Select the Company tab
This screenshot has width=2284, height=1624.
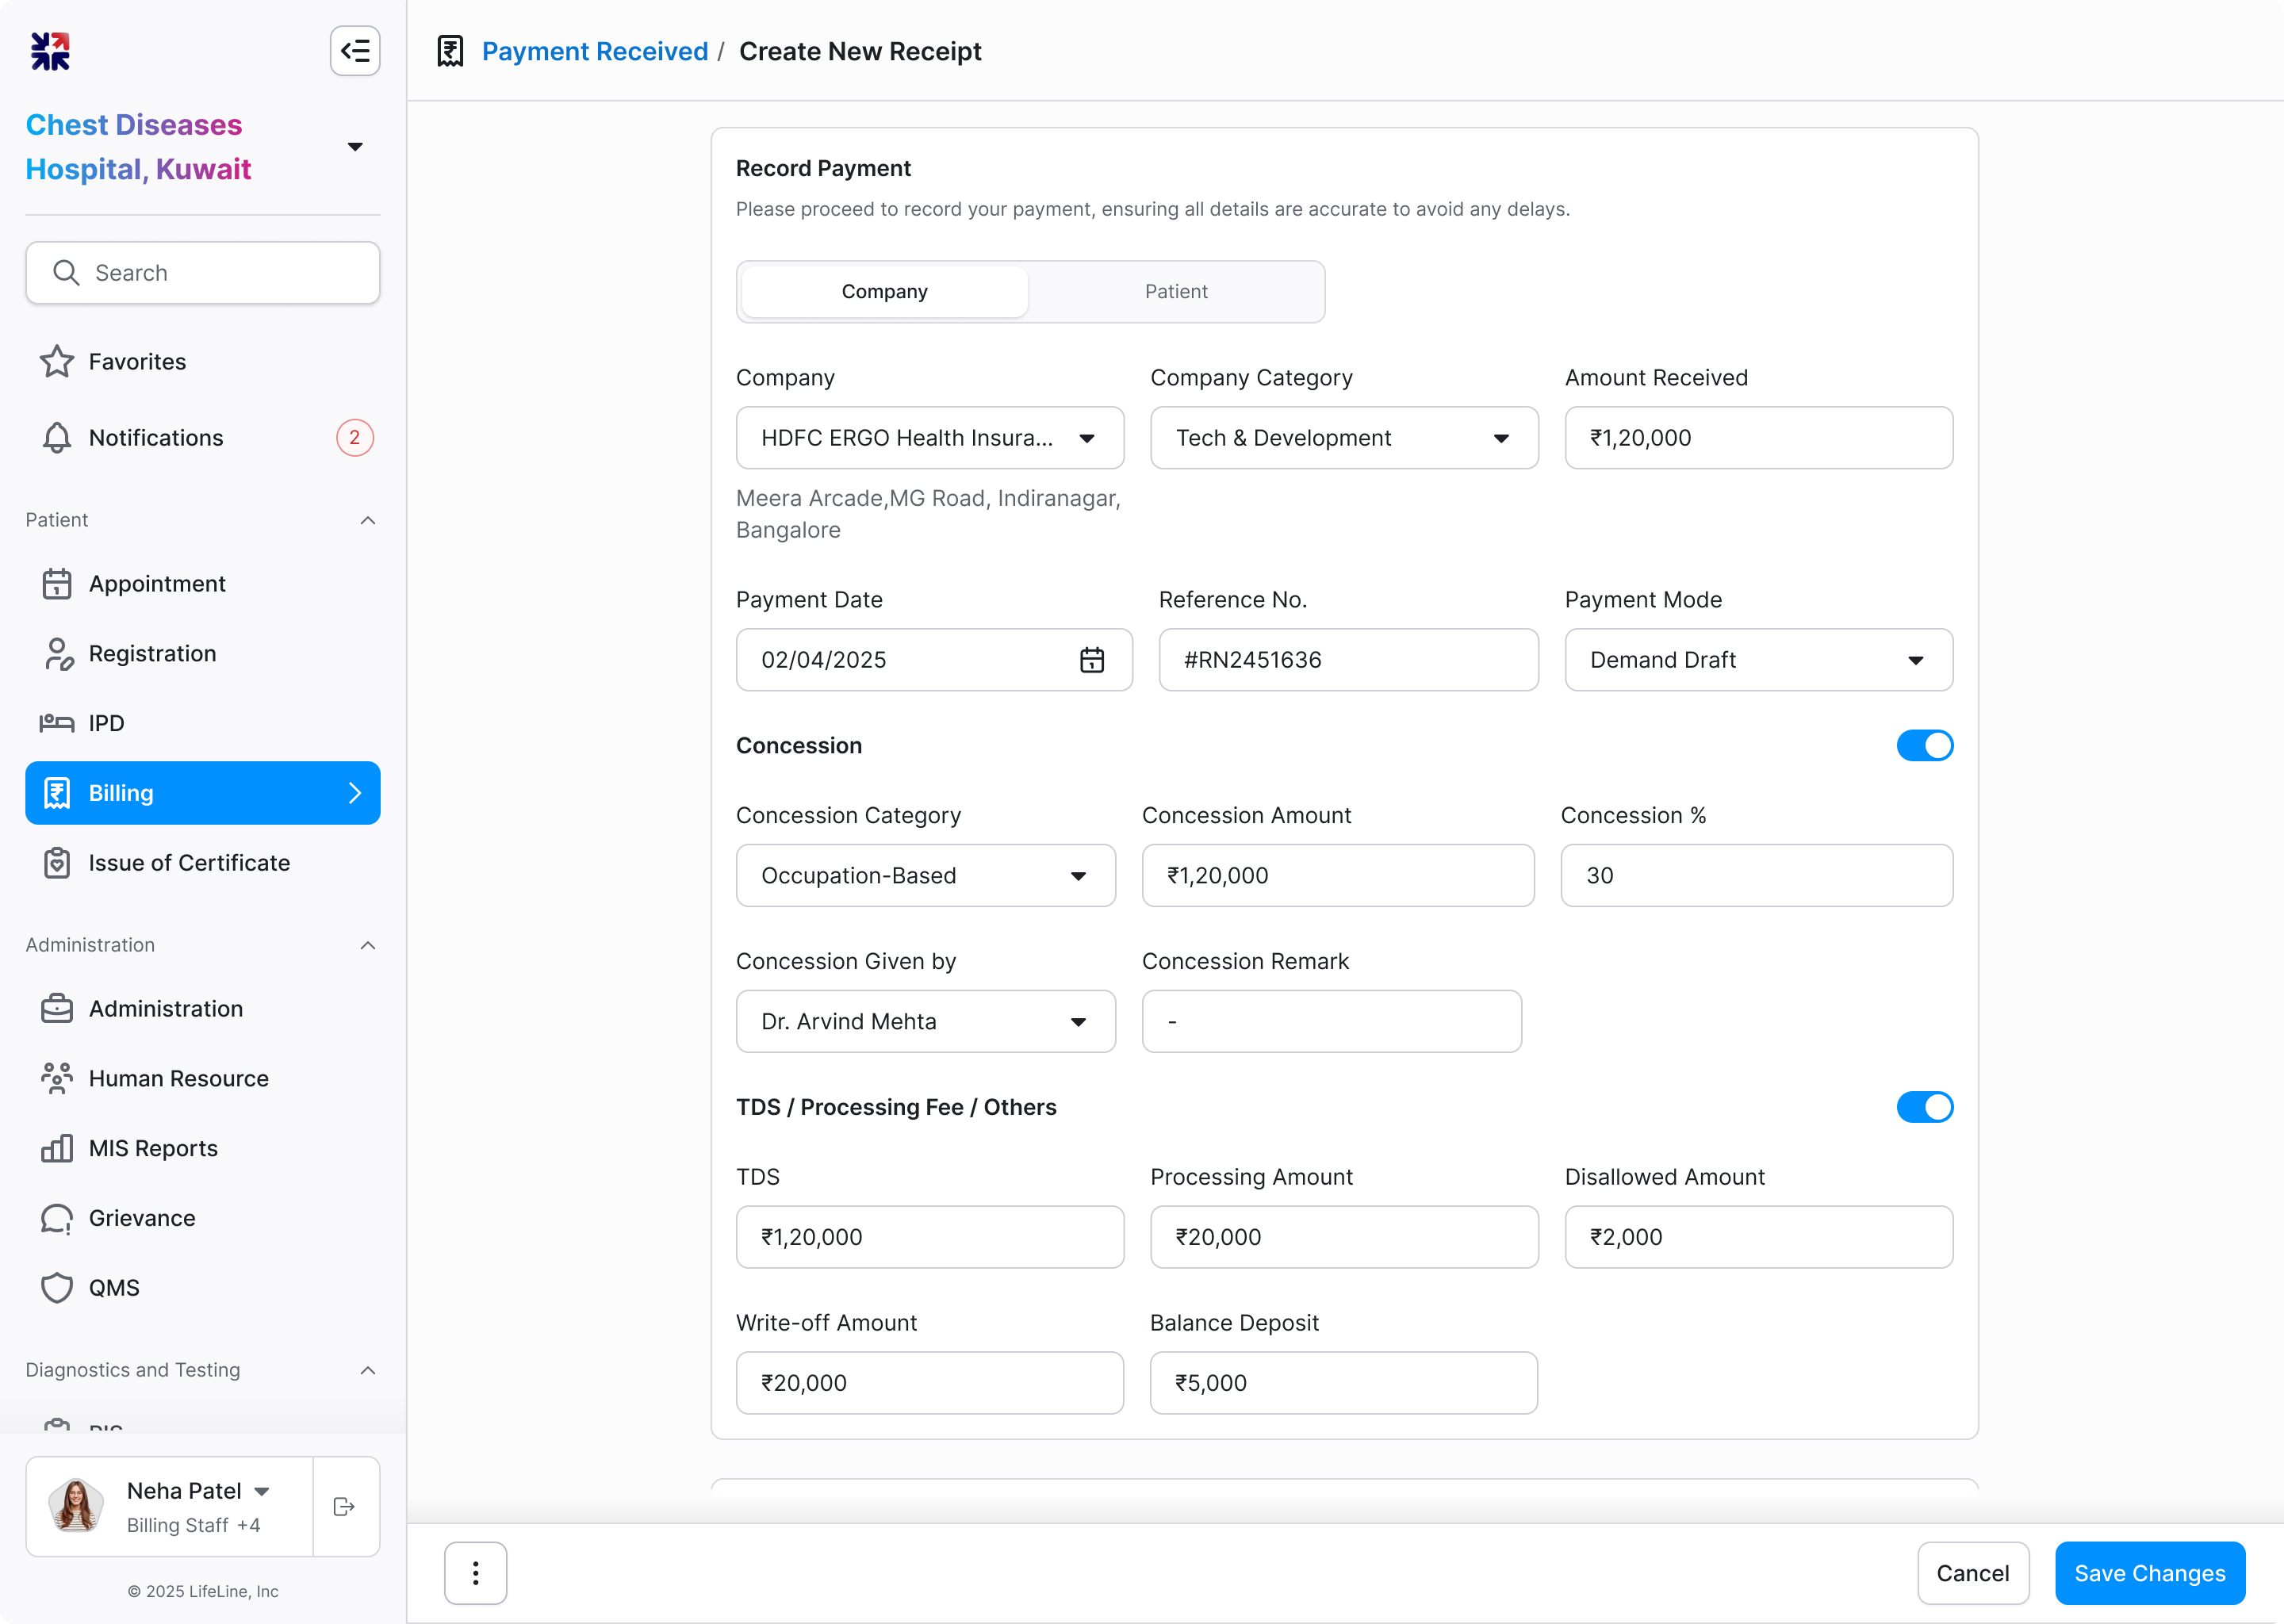pos(884,292)
